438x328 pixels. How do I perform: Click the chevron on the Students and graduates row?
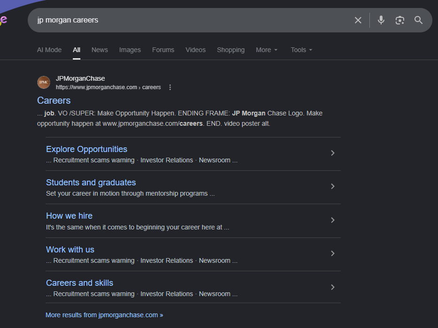(332, 186)
